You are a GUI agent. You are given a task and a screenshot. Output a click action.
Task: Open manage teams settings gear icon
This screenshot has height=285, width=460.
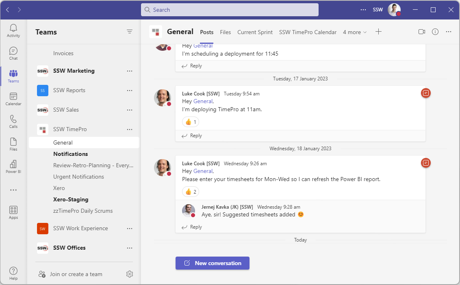(130, 274)
